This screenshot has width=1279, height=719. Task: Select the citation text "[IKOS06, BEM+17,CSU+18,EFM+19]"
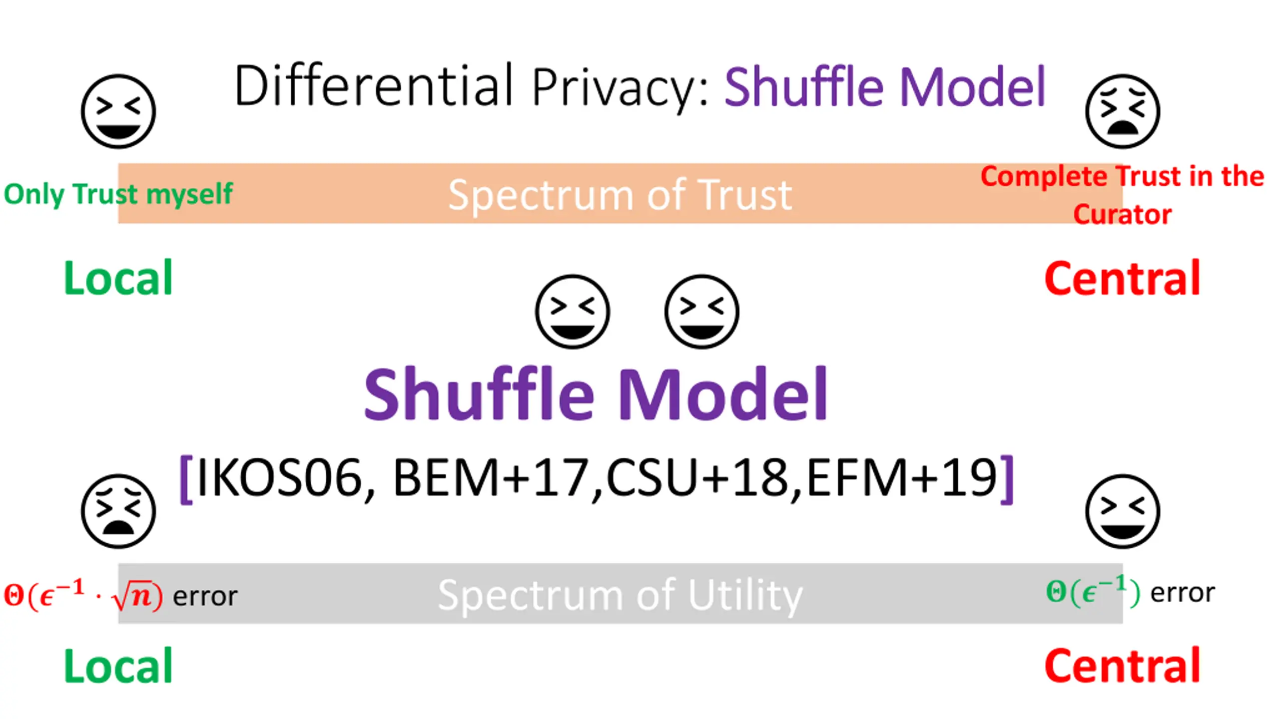(x=597, y=478)
